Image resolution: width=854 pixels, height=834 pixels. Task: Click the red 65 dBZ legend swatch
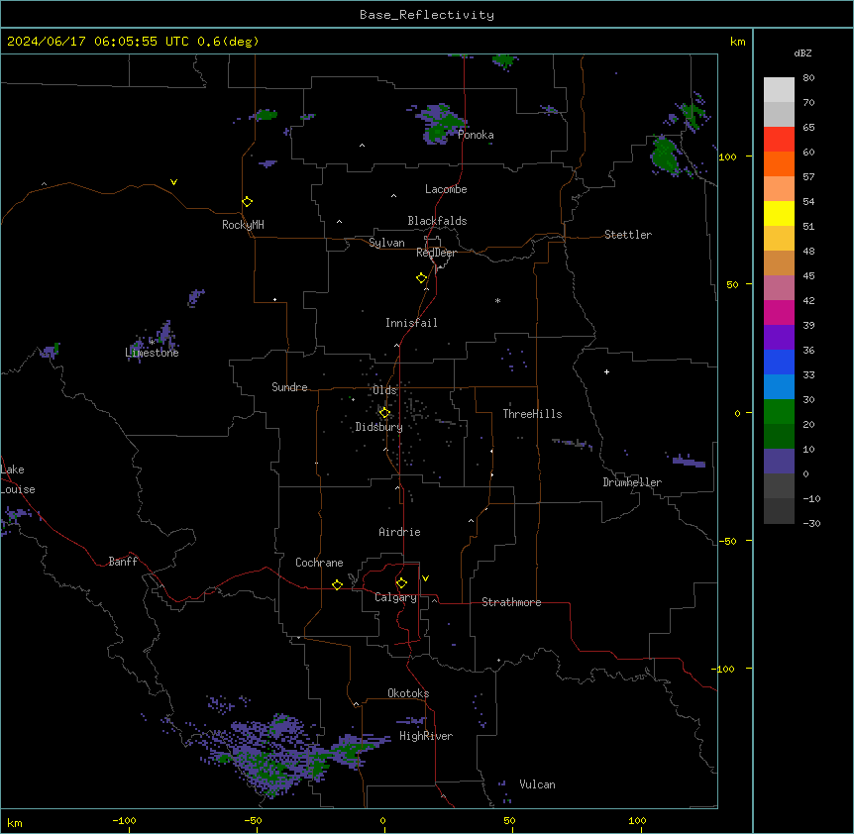779,140
